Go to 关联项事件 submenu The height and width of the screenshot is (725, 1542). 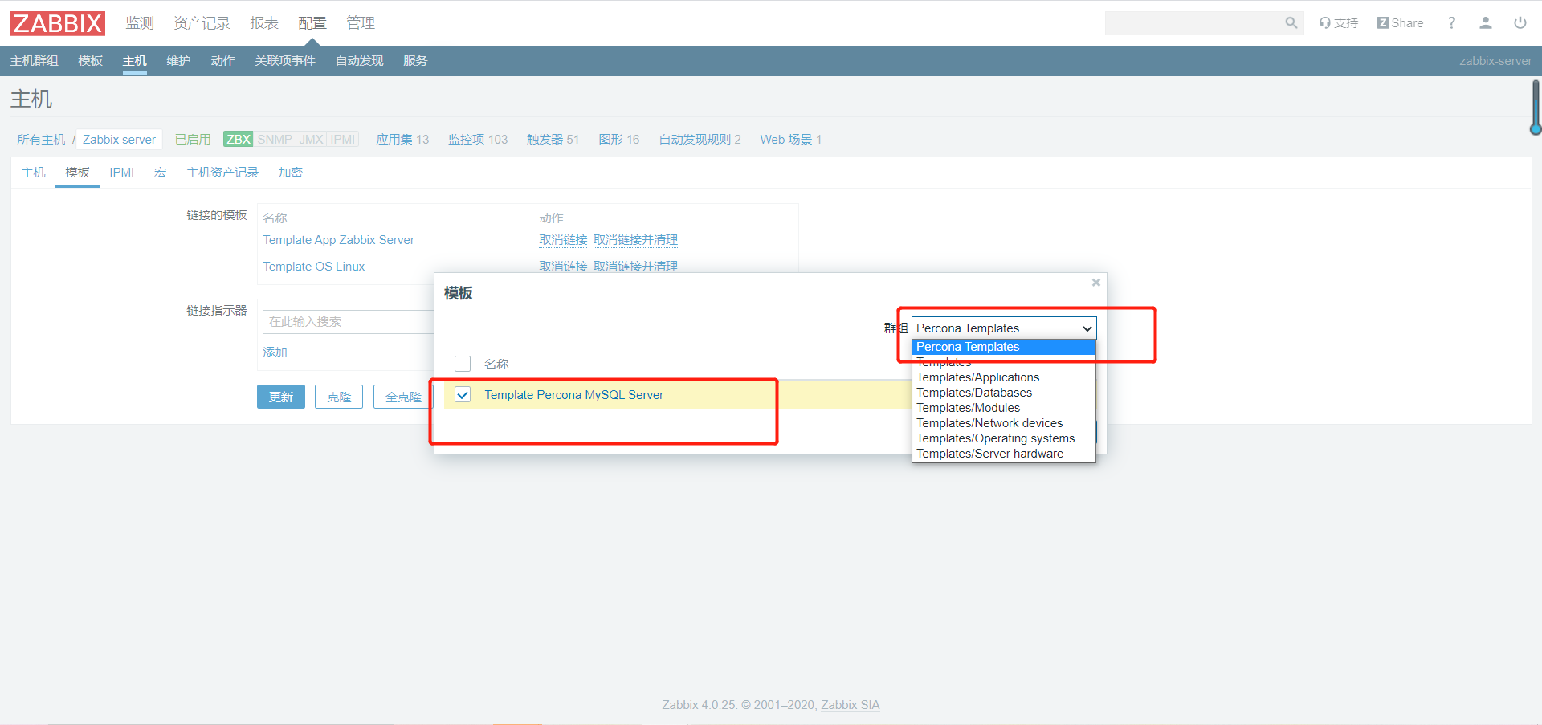tap(285, 61)
